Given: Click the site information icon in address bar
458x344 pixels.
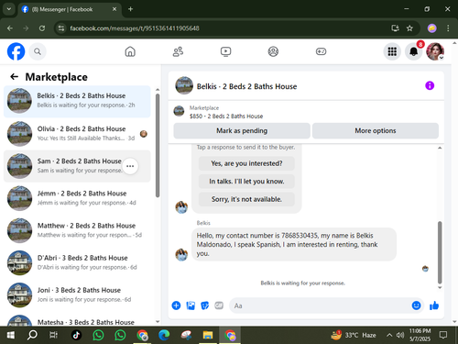Looking at the screenshot, I should (x=61, y=28).
